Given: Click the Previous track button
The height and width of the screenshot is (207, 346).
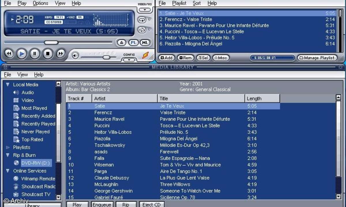Looking at the screenshot, I should tap(9, 53).
